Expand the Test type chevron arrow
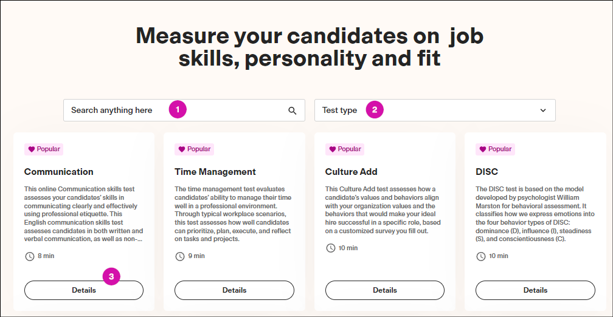This screenshot has height=317, width=613. pos(543,111)
